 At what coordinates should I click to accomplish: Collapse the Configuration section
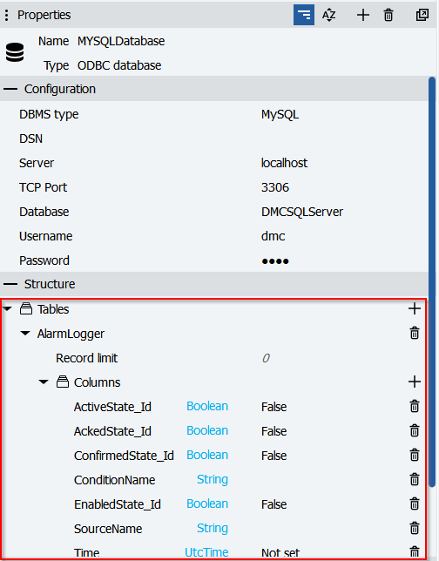pyautogui.click(x=10, y=89)
